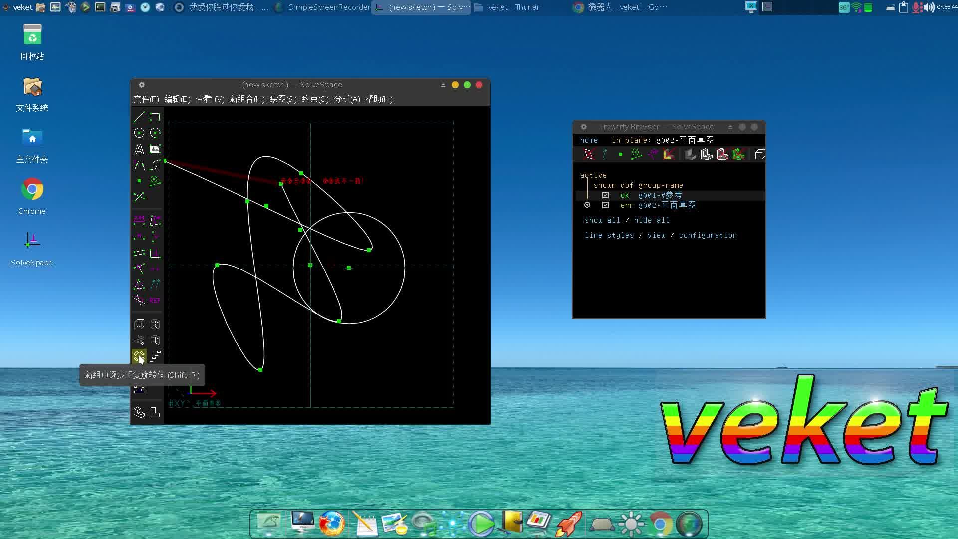This screenshot has height=539, width=958.
Task: Open the 查看(V) menu
Action: click(x=210, y=99)
